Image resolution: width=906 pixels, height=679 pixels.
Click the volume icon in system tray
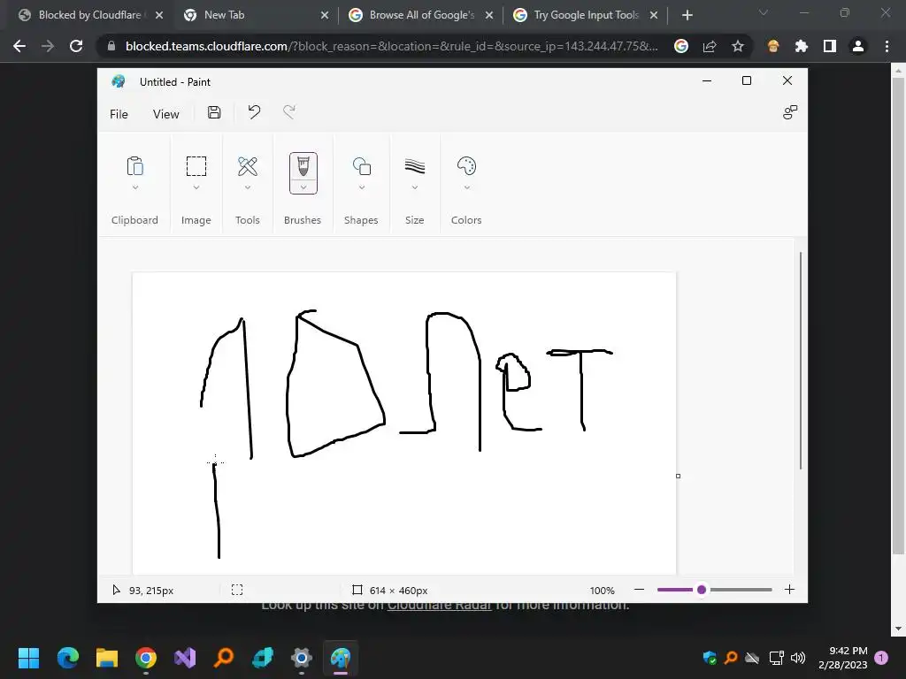point(798,658)
